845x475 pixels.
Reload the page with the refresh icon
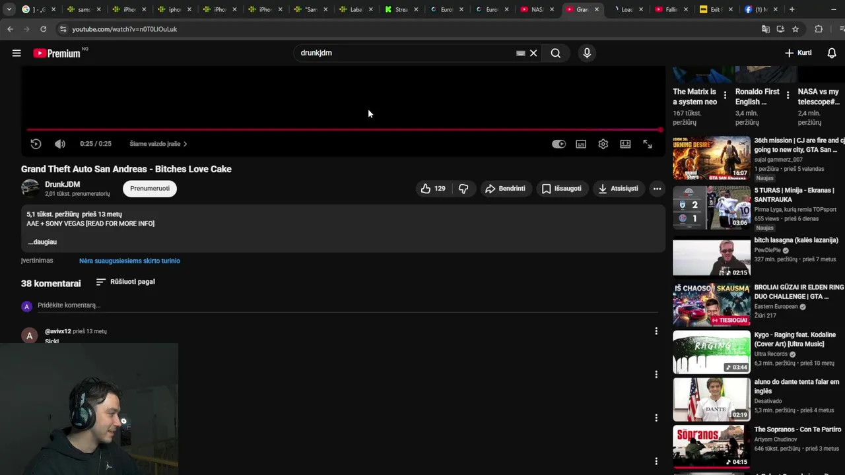[44, 29]
